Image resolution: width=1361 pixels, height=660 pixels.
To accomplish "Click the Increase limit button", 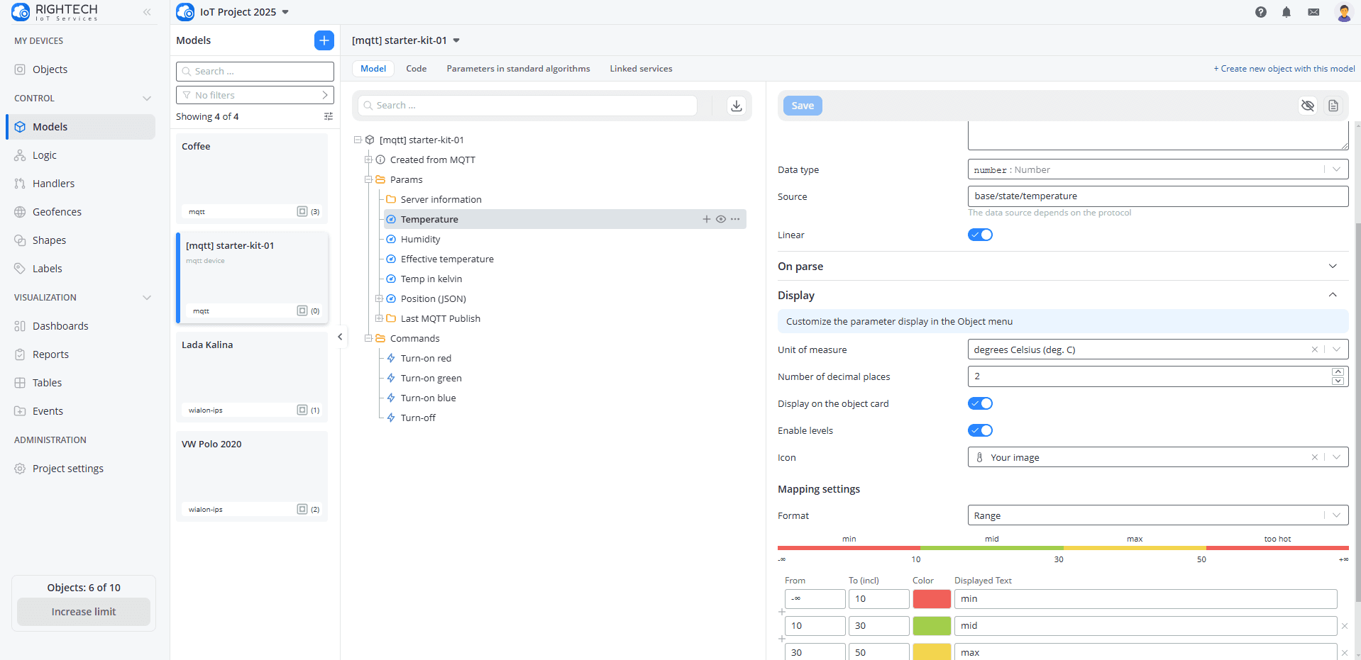I will tap(84, 612).
